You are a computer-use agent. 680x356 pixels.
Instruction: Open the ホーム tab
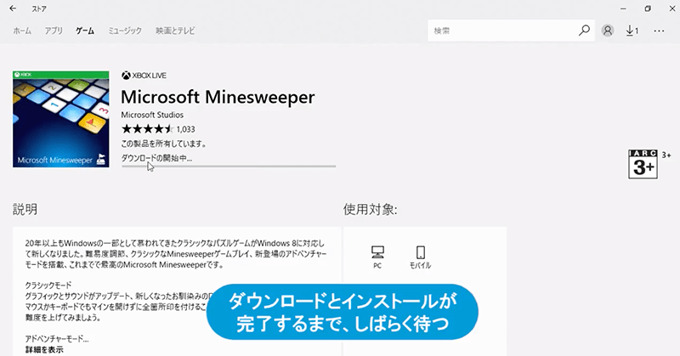click(22, 31)
